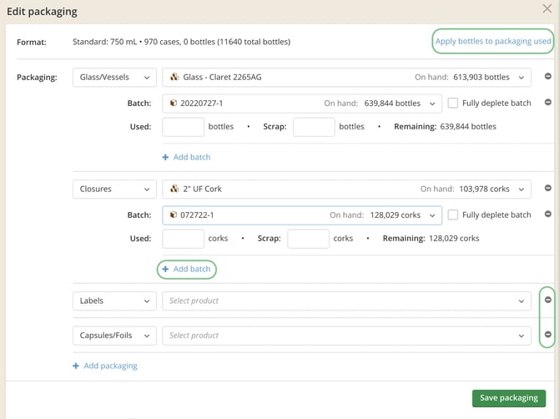Remove the Capsules/Foils packaging row
The height and width of the screenshot is (419, 559).
pos(548,335)
